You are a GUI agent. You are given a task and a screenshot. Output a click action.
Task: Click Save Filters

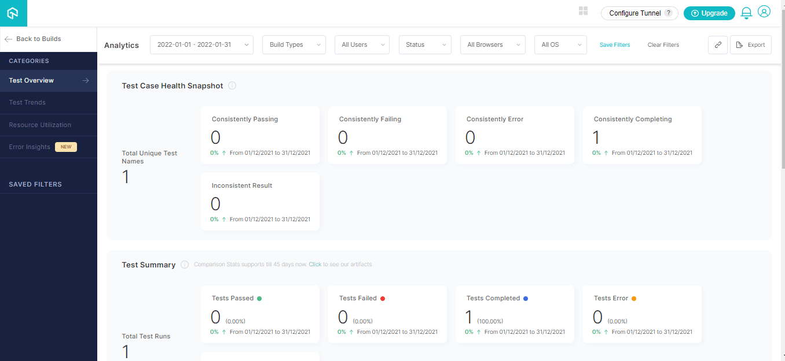(x=615, y=44)
